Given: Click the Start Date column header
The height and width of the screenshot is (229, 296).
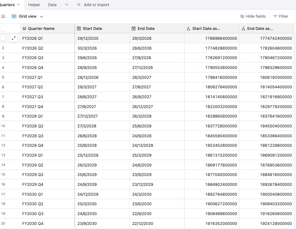Looking at the screenshot, I should 102,29.
